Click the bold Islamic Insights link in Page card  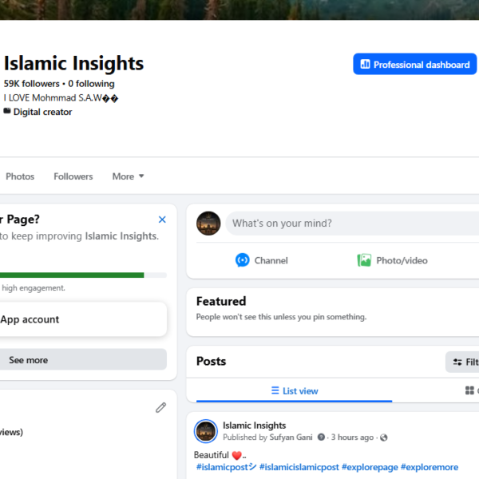[x=121, y=236]
